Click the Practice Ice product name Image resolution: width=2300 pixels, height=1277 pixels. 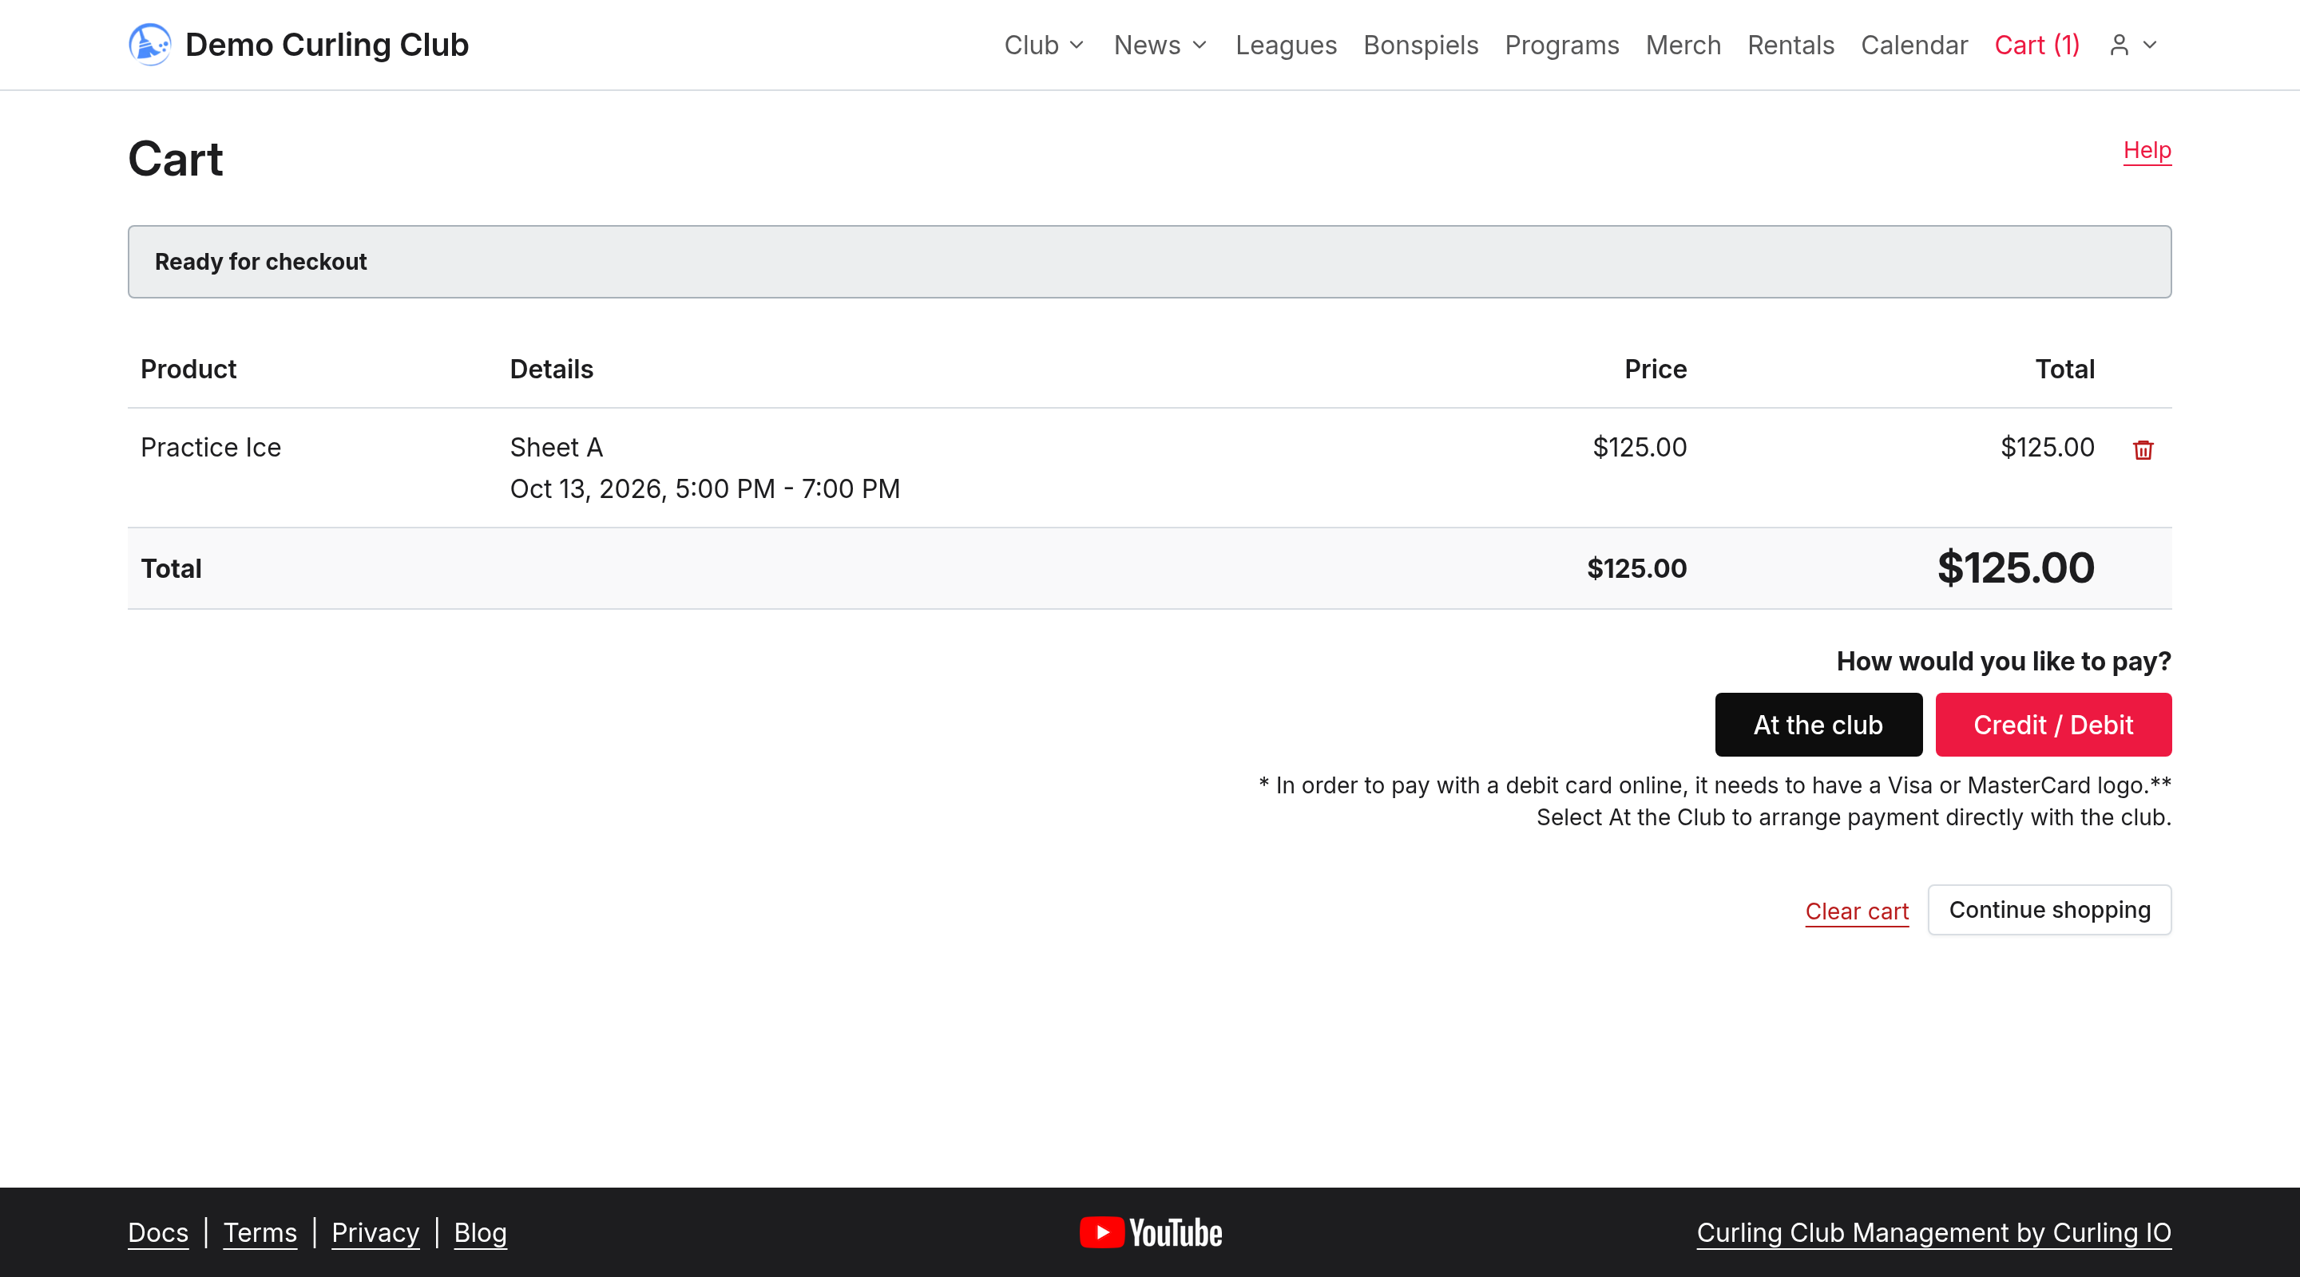click(211, 447)
